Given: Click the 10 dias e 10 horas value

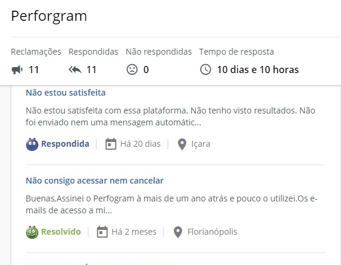Looking at the screenshot, I should pyautogui.click(x=258, y=70).
